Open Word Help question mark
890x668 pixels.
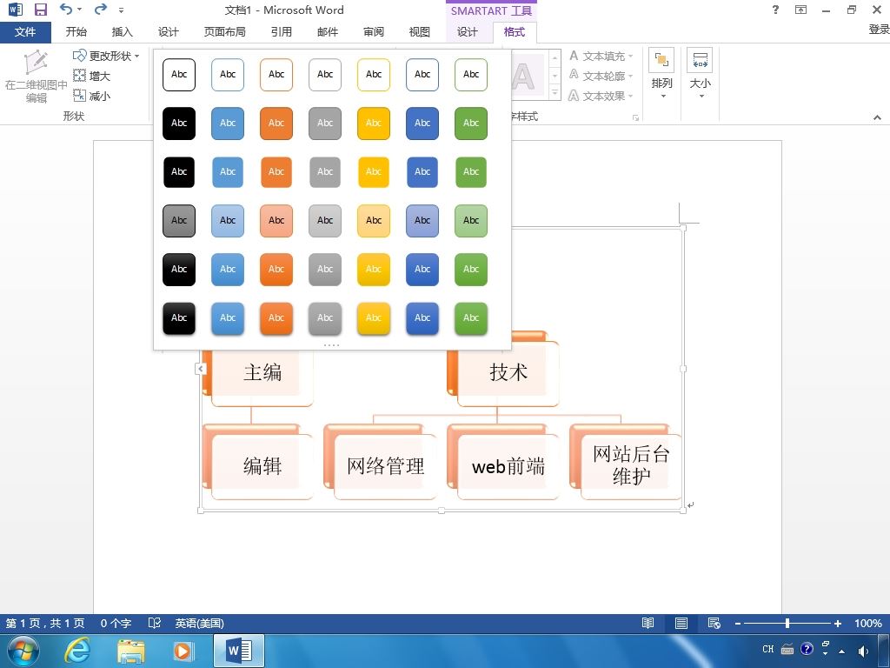775,10
